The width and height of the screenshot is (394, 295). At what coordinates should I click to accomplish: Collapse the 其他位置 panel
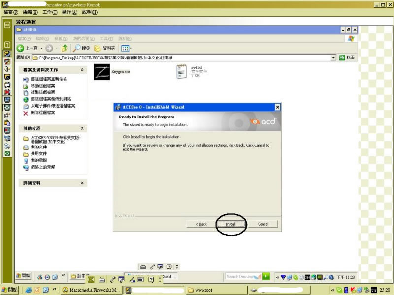tap(82, 128)
